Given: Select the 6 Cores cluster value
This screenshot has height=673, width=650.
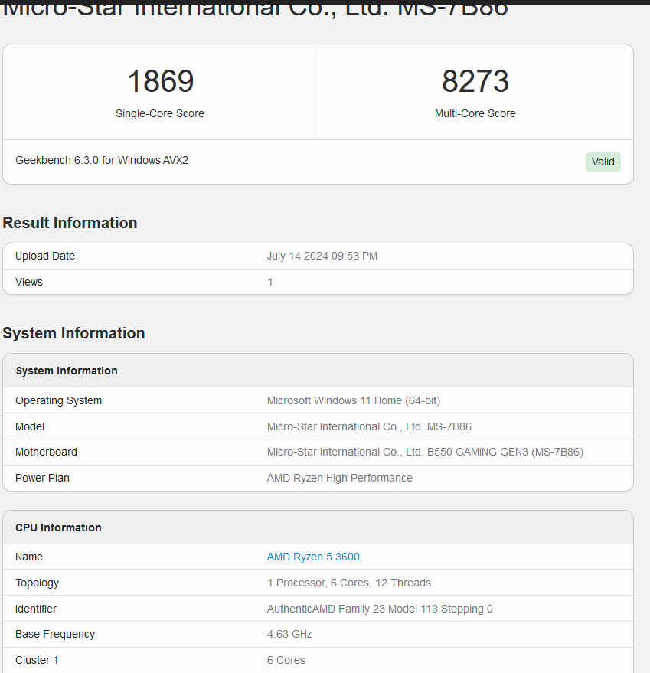Looking at the screenshot, I should tap(286, 660).
